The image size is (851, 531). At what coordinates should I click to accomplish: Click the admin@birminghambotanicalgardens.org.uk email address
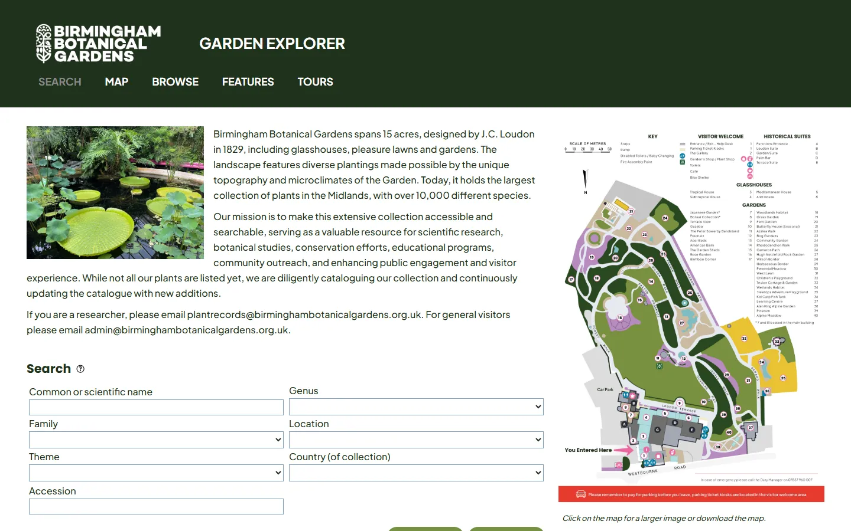(187, 330)
